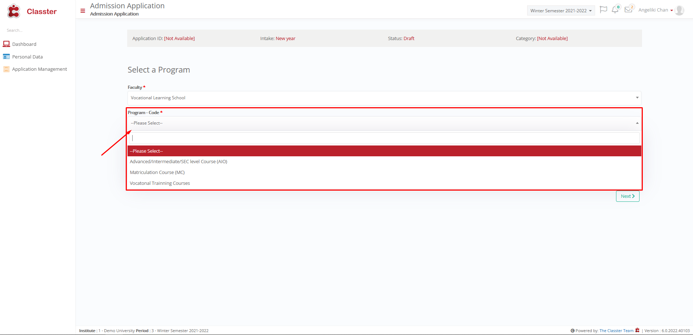Click the Next button
Viewport: 693px width, 335px height.
click(628, 196)
